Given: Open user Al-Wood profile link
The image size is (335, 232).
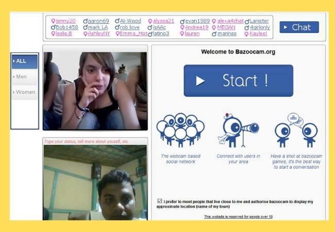Looking at the screenshot, I should (x=130, y=21).
